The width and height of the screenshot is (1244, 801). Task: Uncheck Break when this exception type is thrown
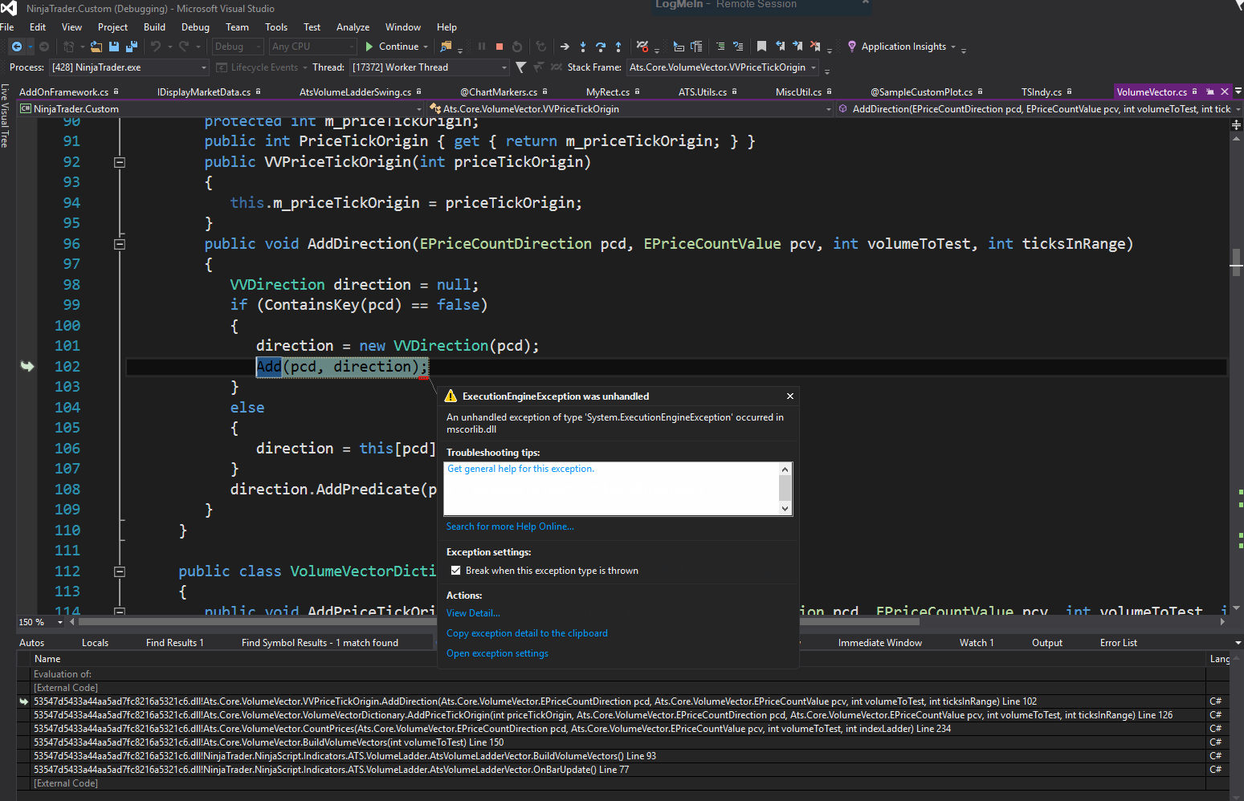click(456, 571)
